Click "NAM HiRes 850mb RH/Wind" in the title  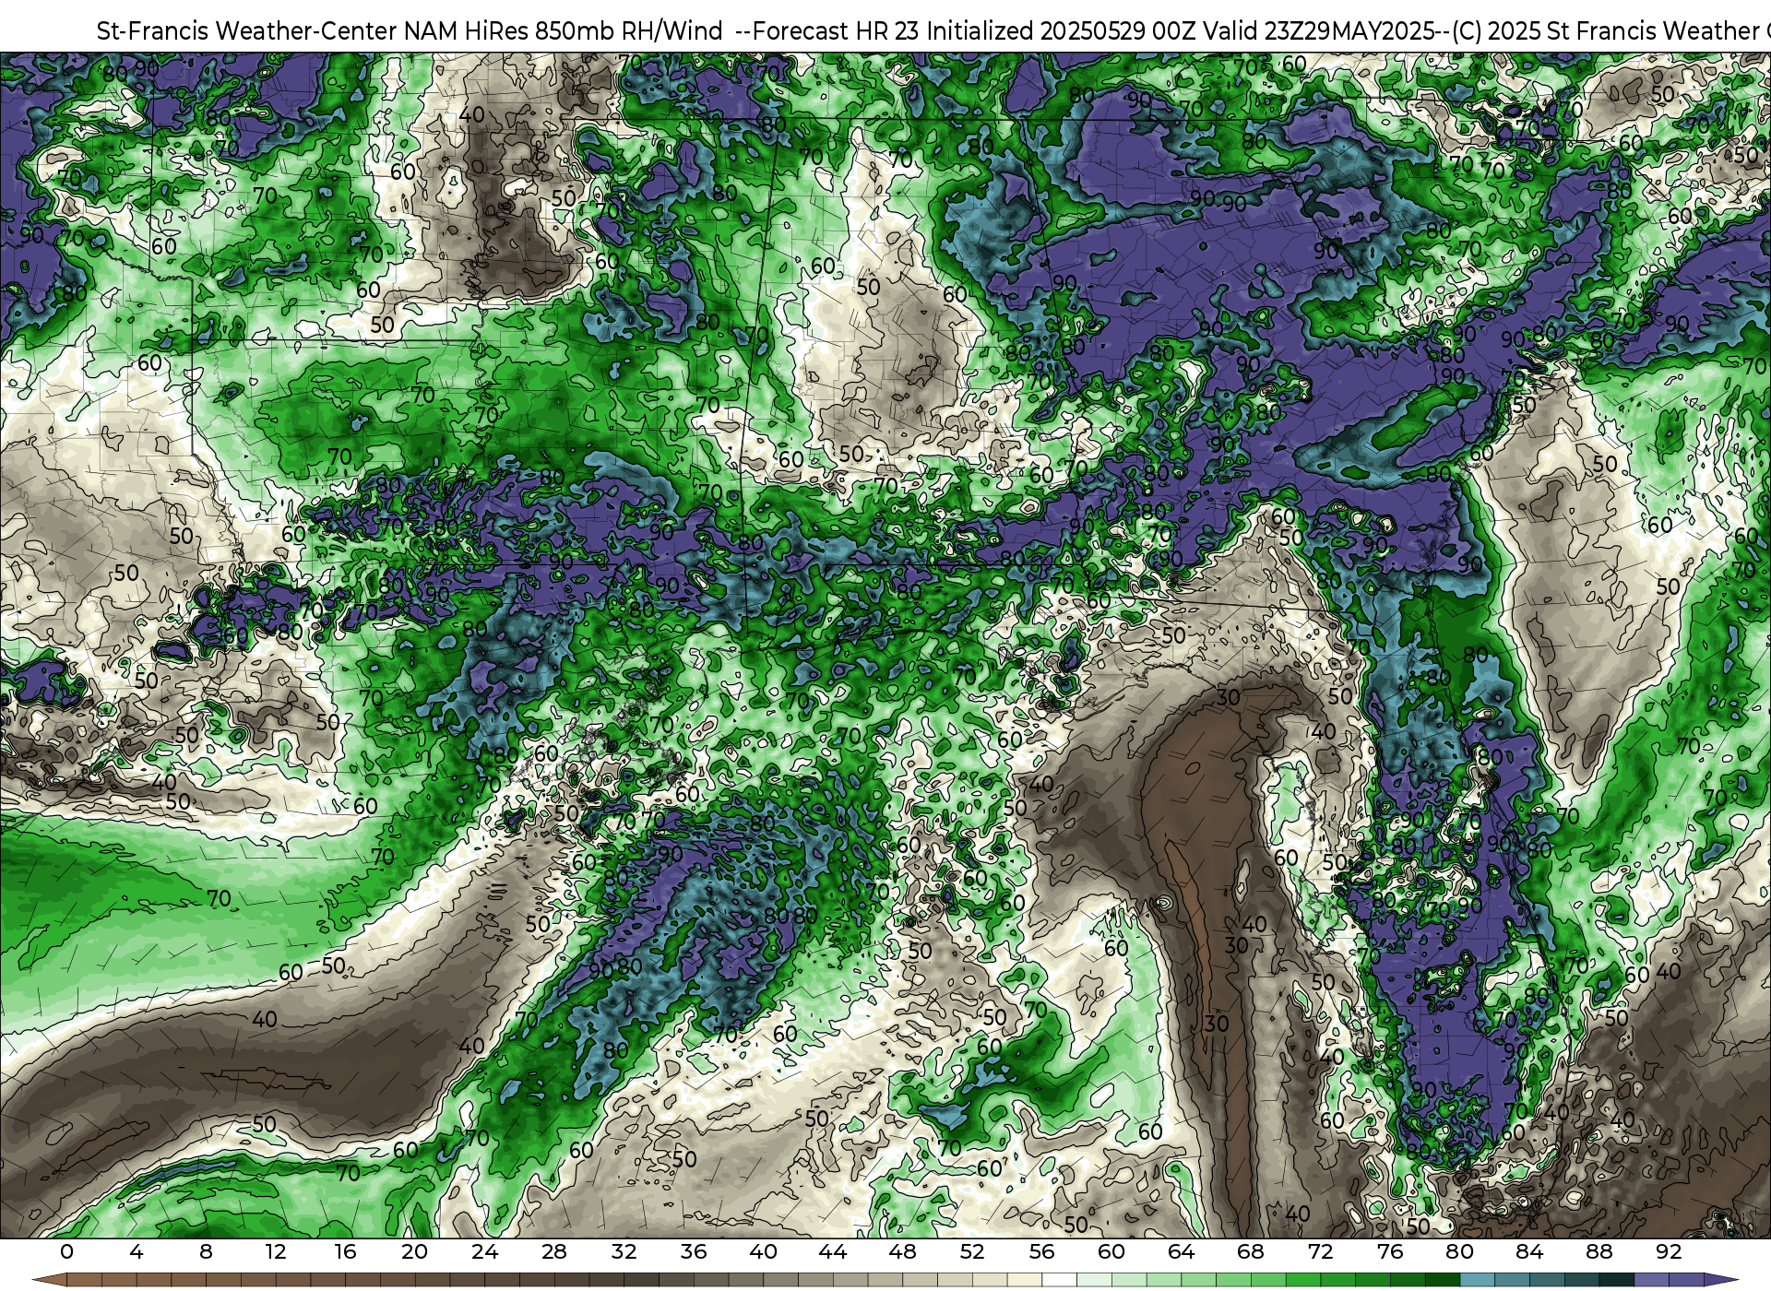[x=564, y=31]
